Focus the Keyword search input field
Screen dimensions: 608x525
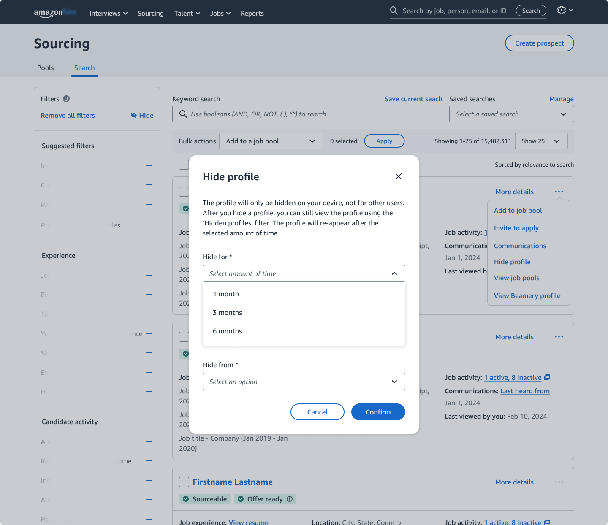tap(307, 114)
